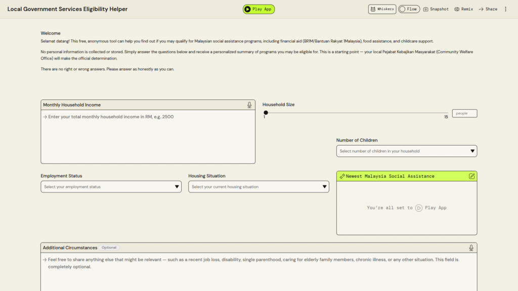Take a Snapshot of the app
518x291 pixels.
click(x=436, y=9)
